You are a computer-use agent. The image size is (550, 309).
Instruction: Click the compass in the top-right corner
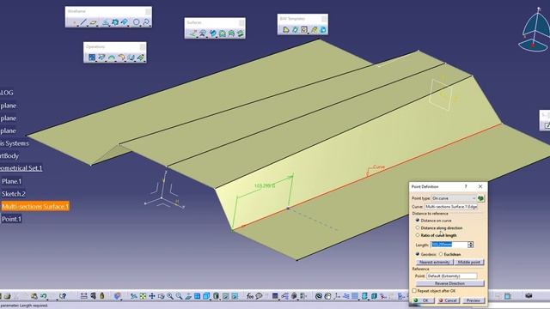click(535, 31)
